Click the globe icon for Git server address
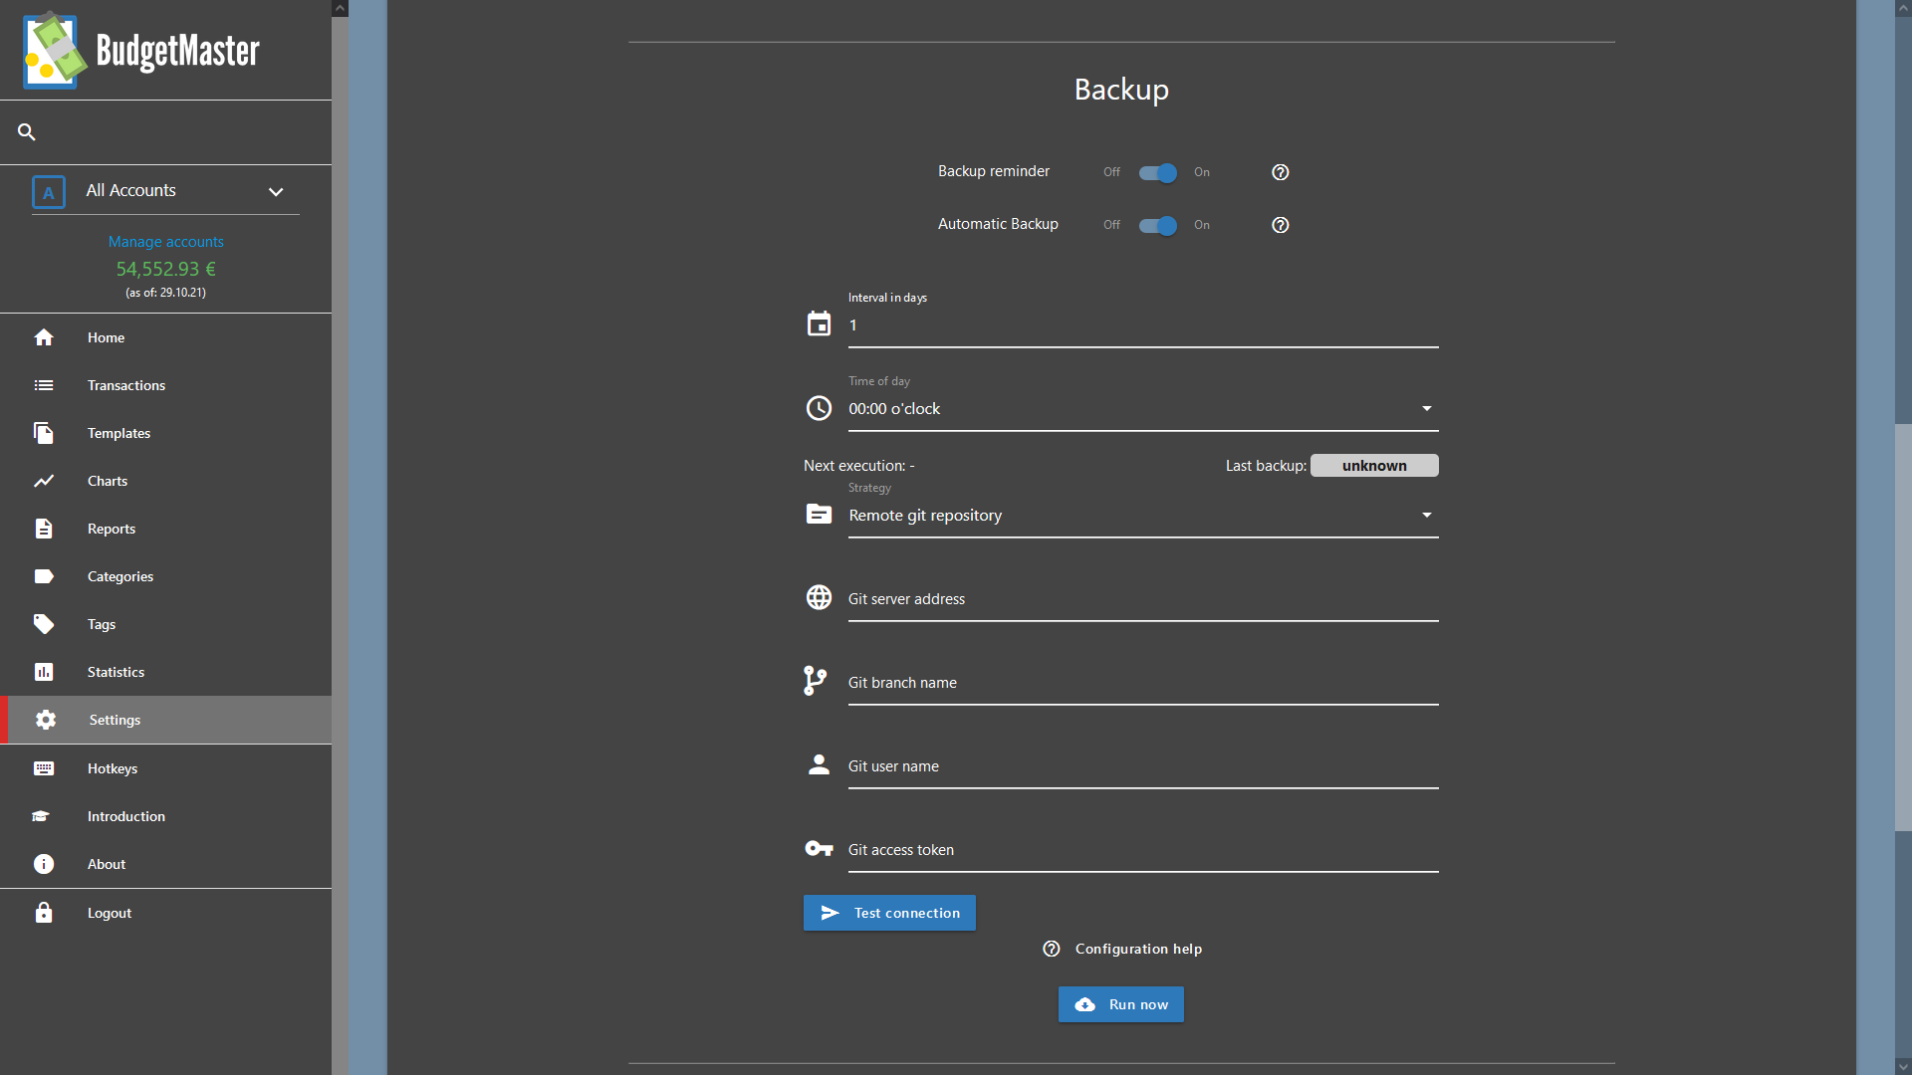Screen dimensions: 1912x1075 tap(819, 597)
